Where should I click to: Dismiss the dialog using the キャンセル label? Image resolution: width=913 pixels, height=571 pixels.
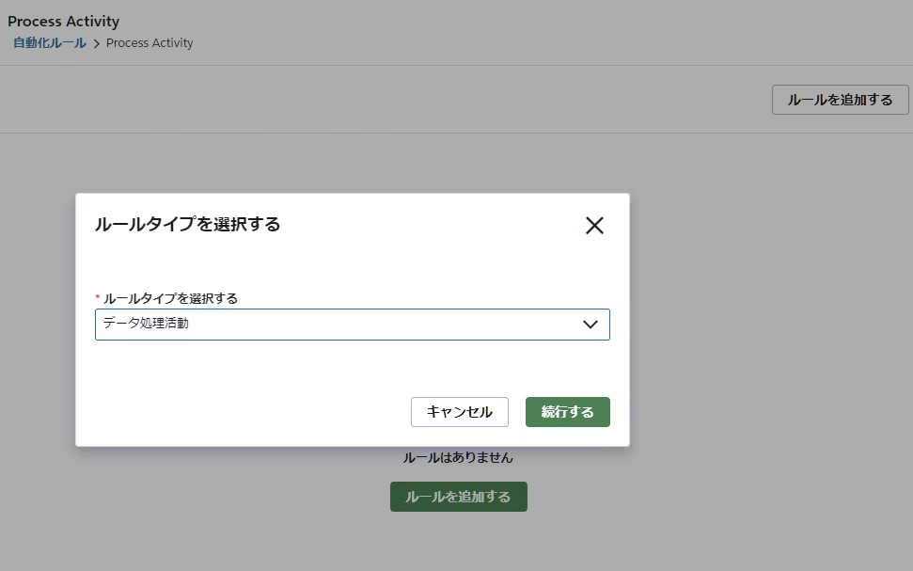[x=459, y=412]
